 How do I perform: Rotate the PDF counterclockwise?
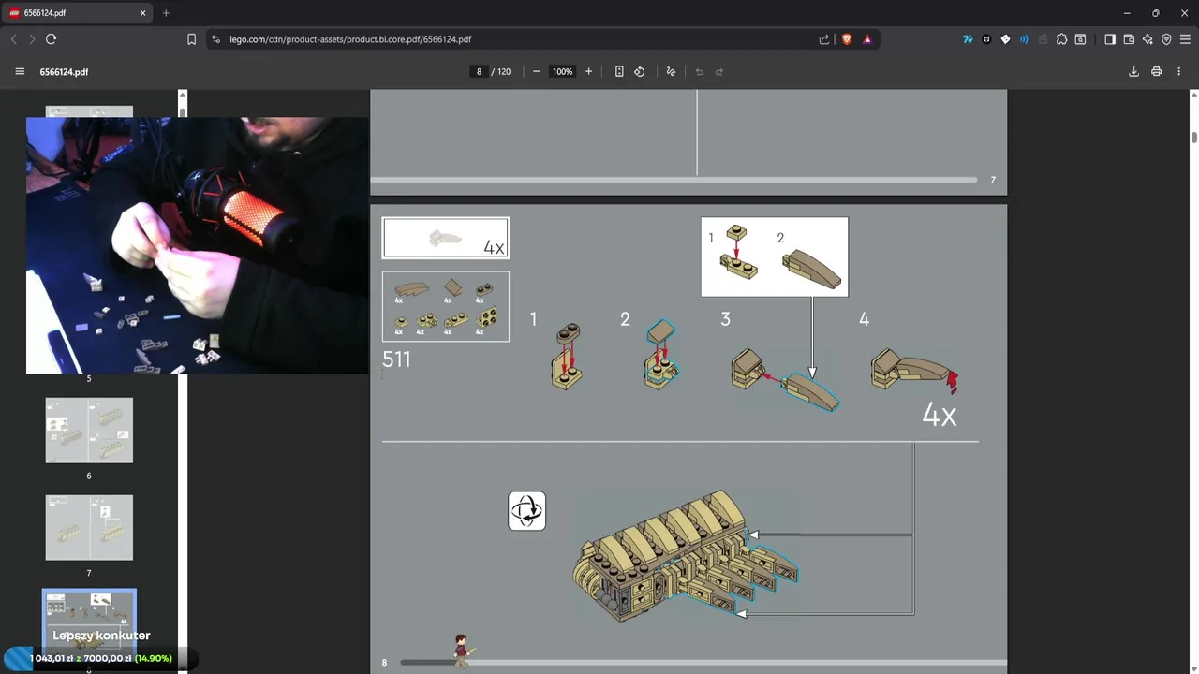(640, 72)
